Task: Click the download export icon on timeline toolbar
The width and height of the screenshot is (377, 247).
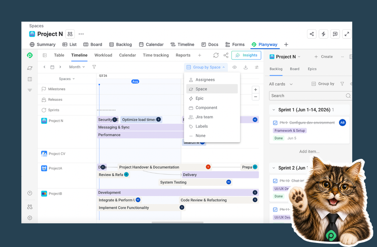Action: tap(245, 67)
